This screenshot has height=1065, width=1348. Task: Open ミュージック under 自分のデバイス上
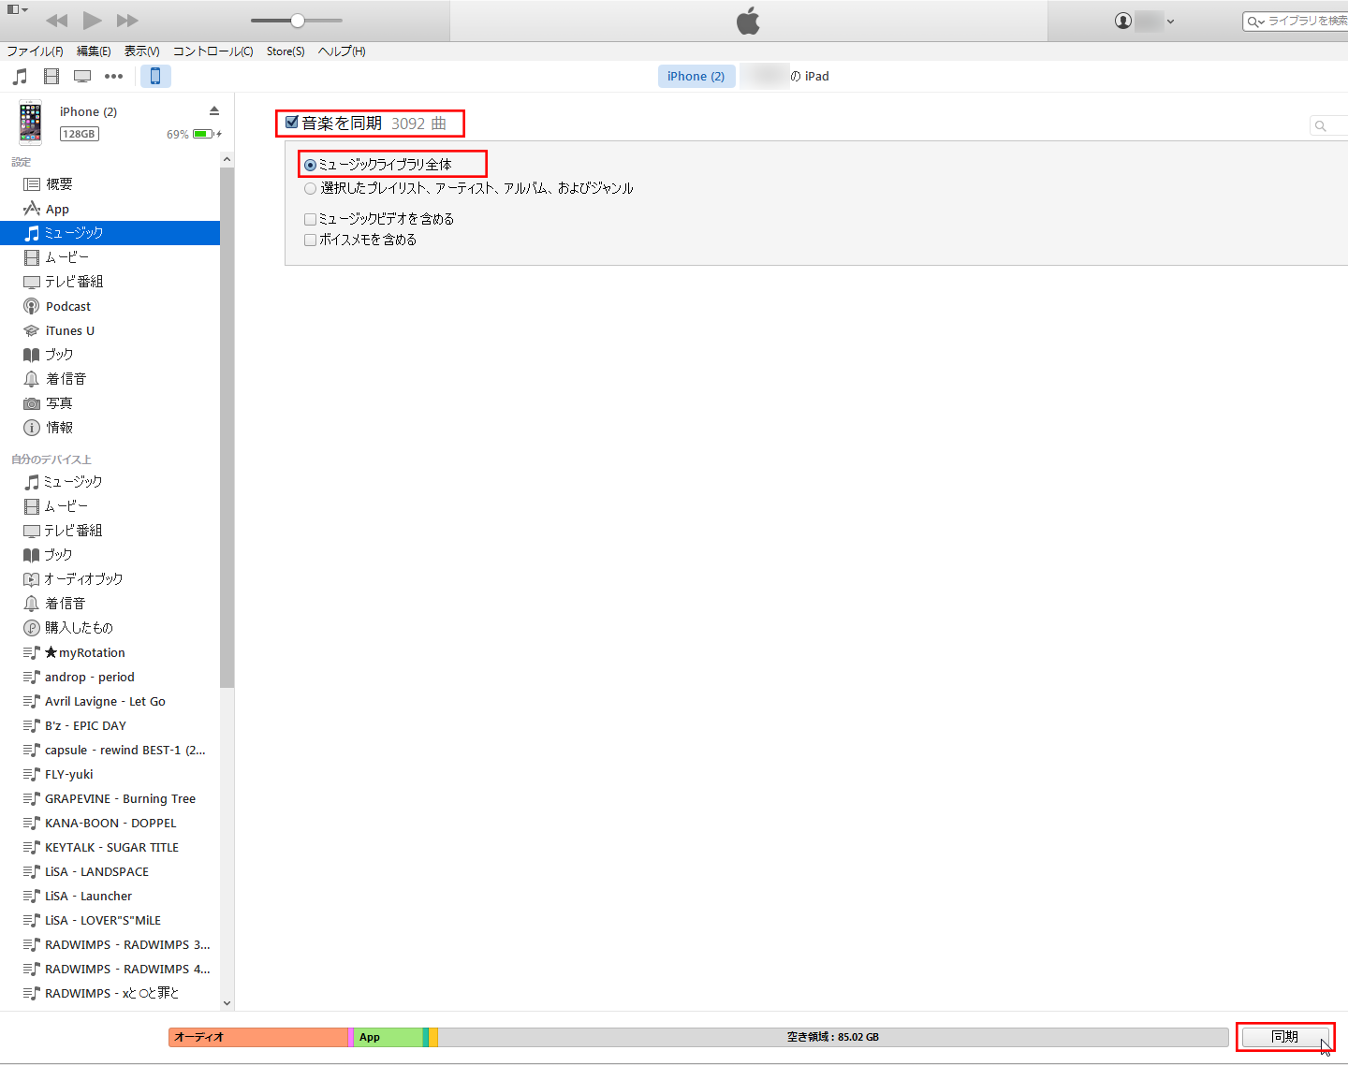(x=110, y=482)
